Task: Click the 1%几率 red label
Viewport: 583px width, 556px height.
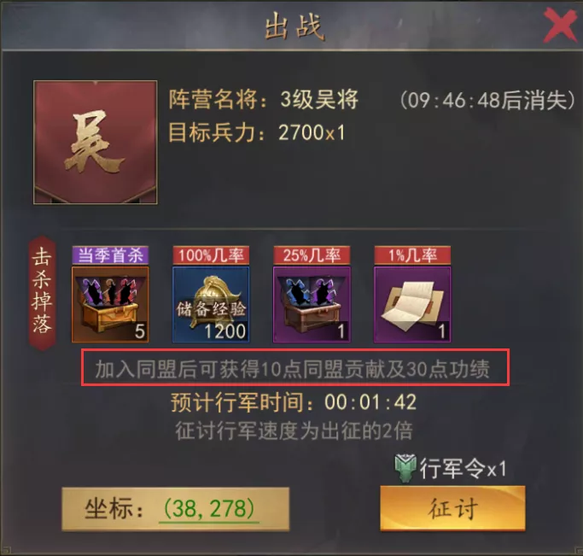Action: (412, 255)
